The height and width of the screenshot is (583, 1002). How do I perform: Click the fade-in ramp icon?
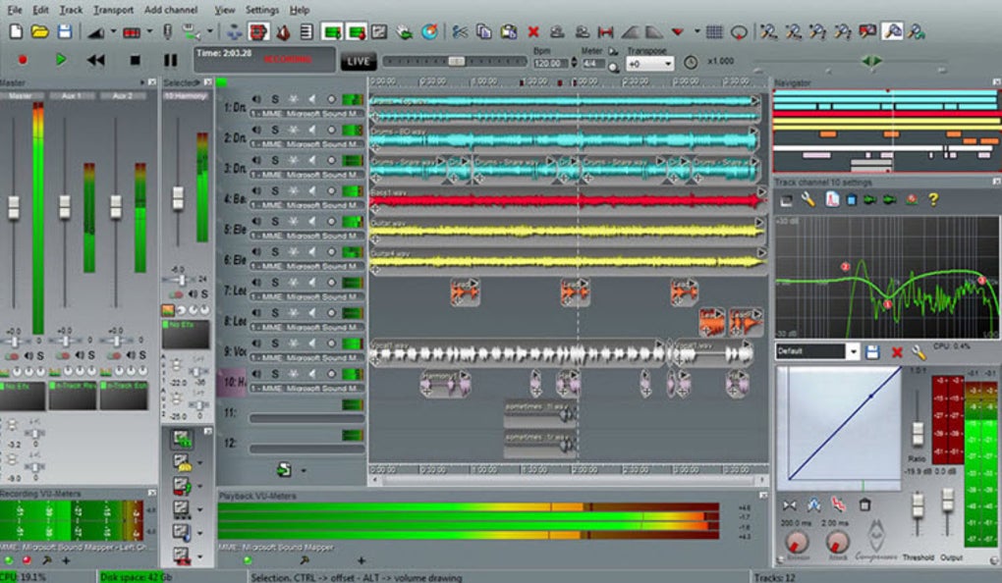[631, 31]
